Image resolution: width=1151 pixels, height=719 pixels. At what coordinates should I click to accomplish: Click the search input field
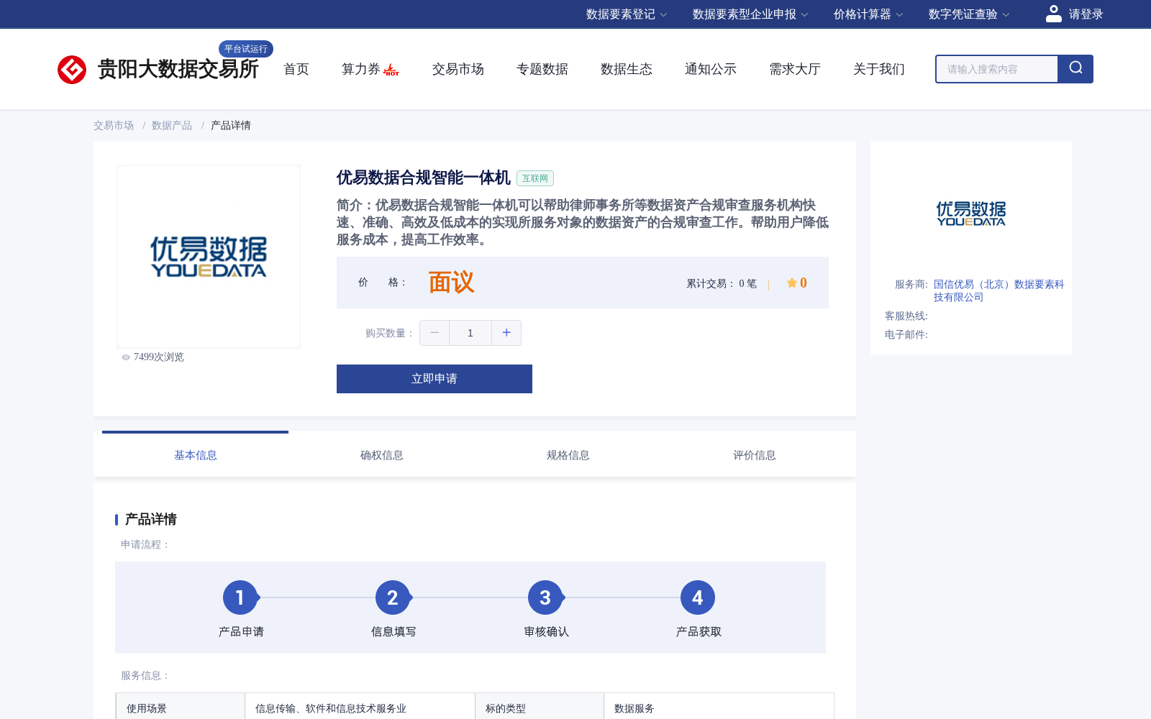click(x=997, y=69)
